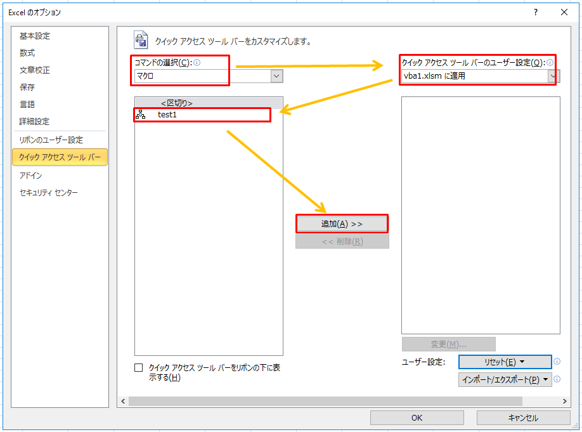Click the << 削除(R) button
582x432 pixels.
pos(342,242)
